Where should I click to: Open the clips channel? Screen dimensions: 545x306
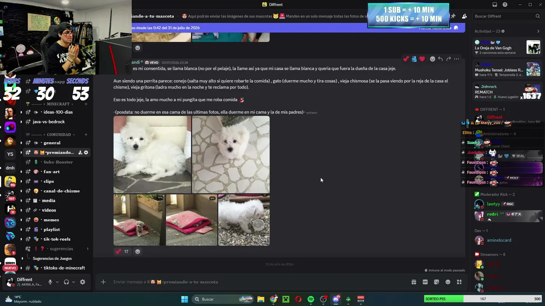coord(57,181)
